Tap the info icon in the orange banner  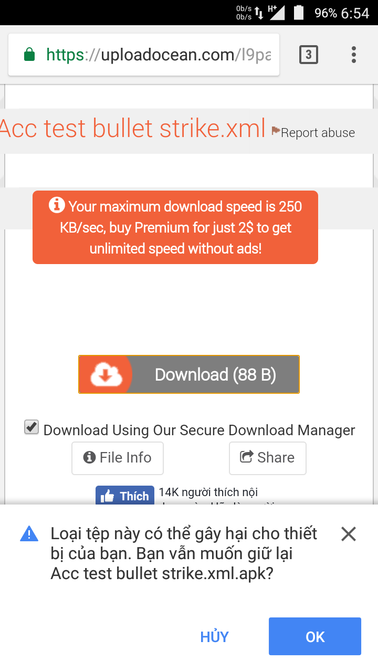click(57, 205)
